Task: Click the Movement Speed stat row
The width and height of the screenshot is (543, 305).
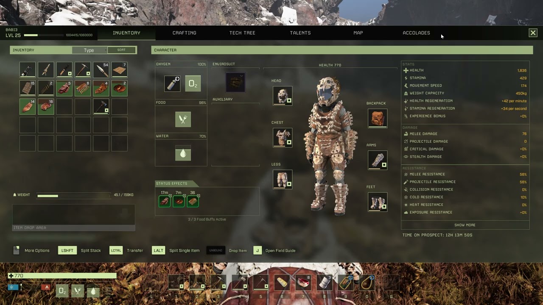Action: [x=465, y=86]
